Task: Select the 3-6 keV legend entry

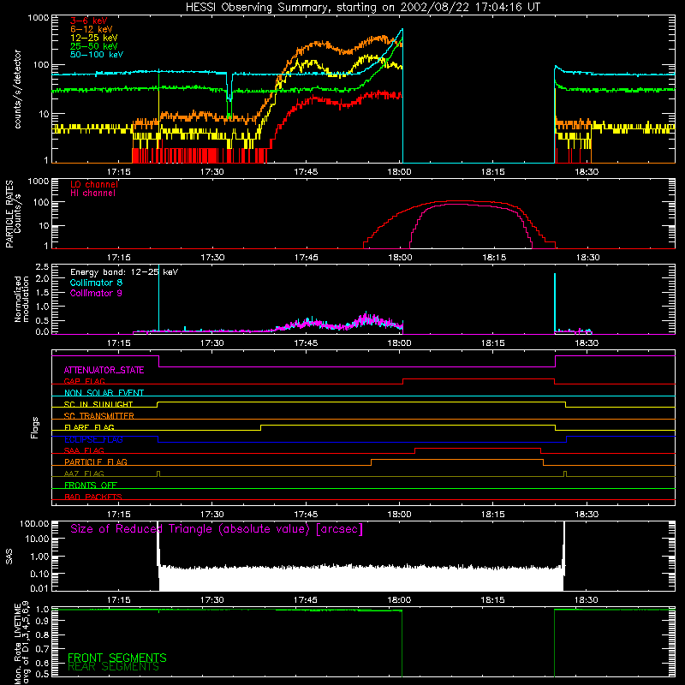Action: (89, 21)
